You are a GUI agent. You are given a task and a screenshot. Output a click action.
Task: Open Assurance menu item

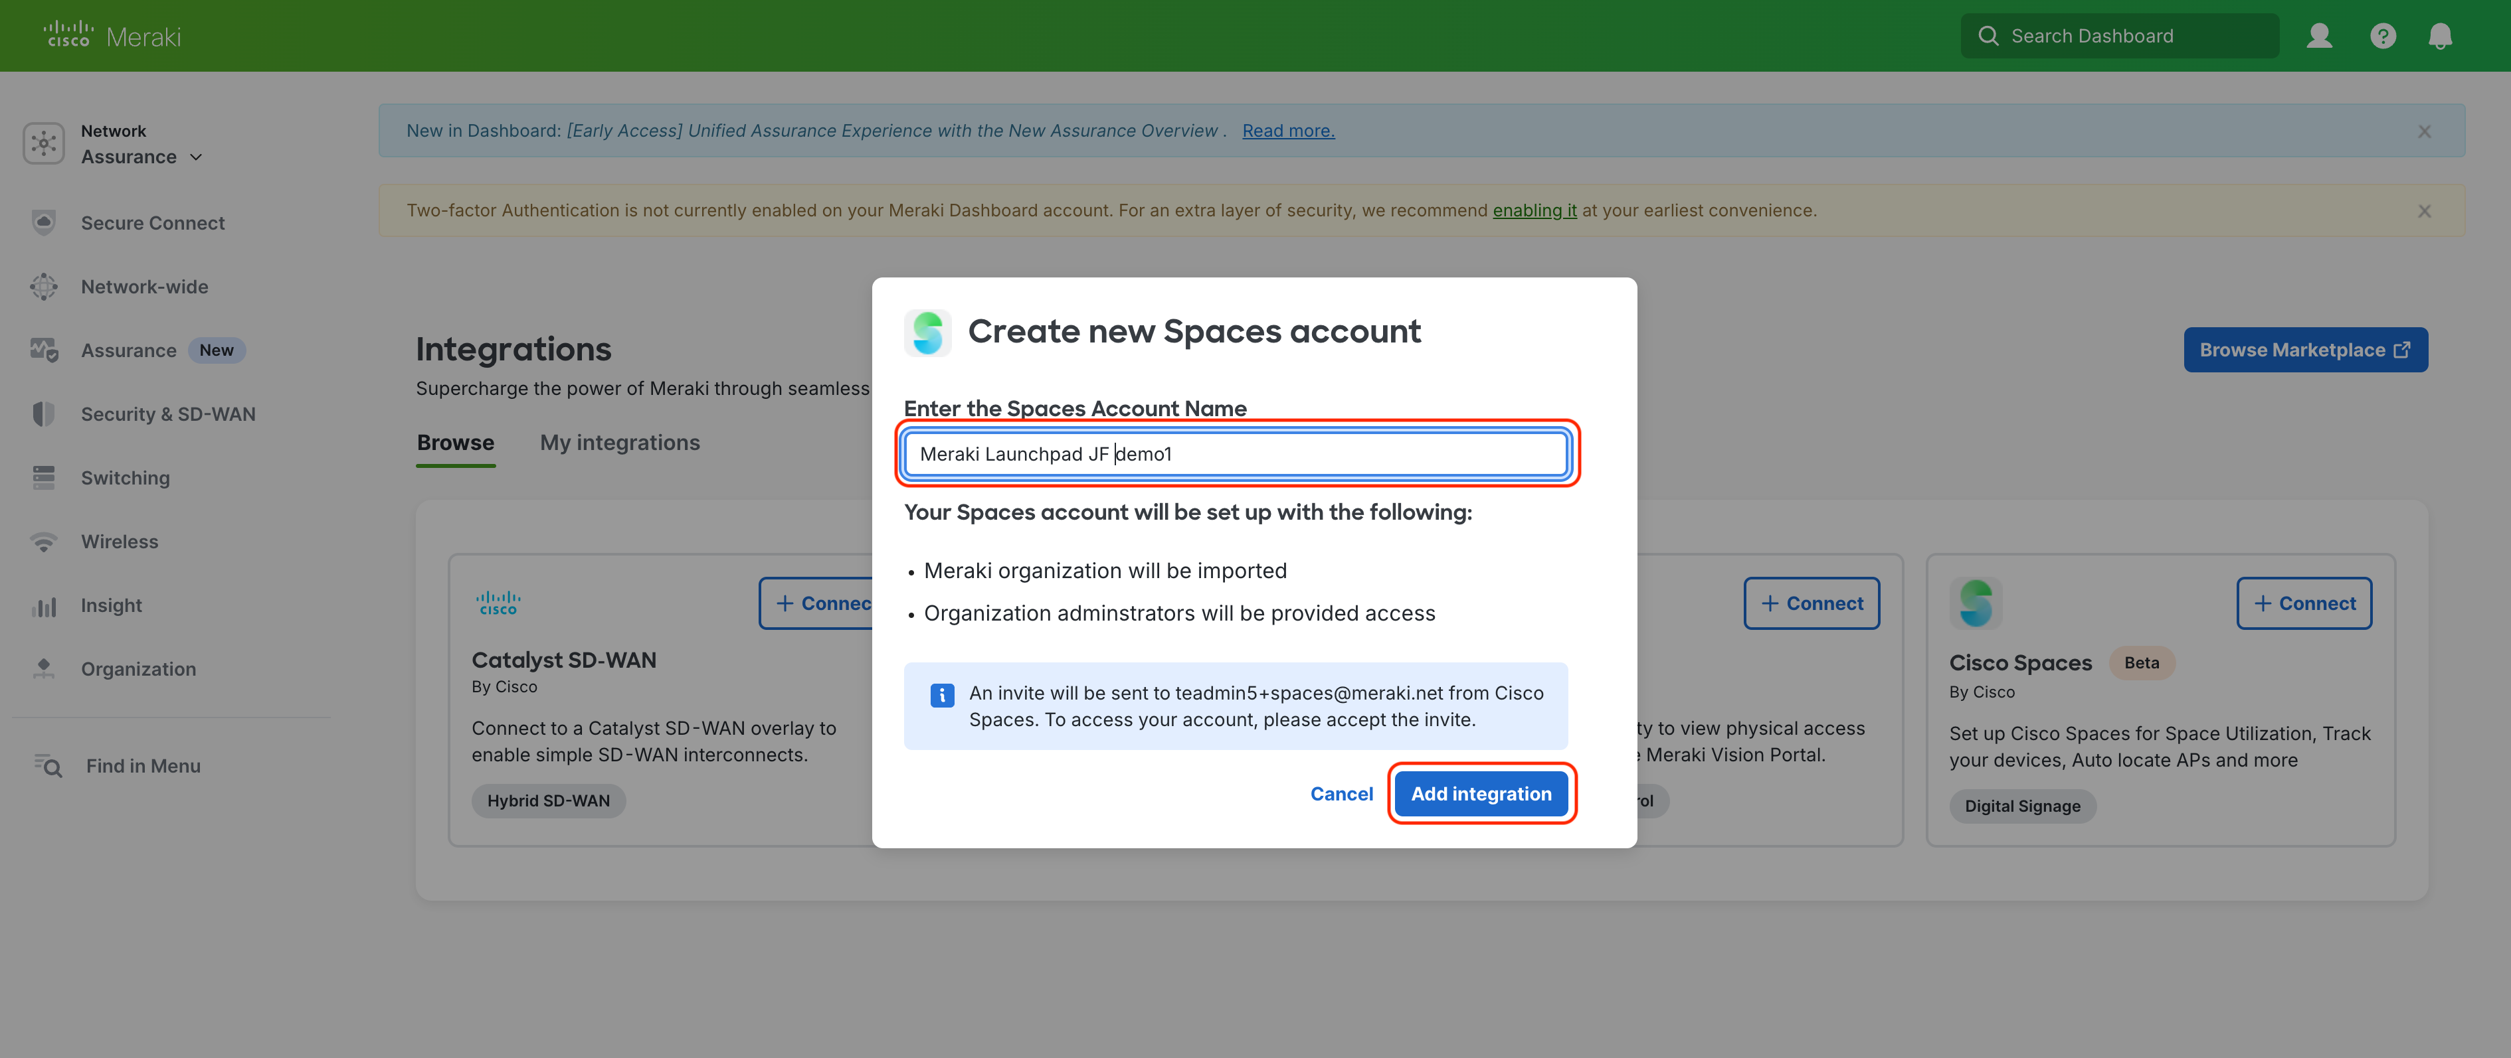tap(129, 350)
